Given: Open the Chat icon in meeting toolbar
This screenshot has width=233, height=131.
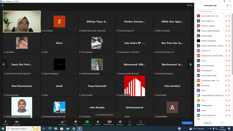Looking at the screenshot, I should [x=76, y=122].
